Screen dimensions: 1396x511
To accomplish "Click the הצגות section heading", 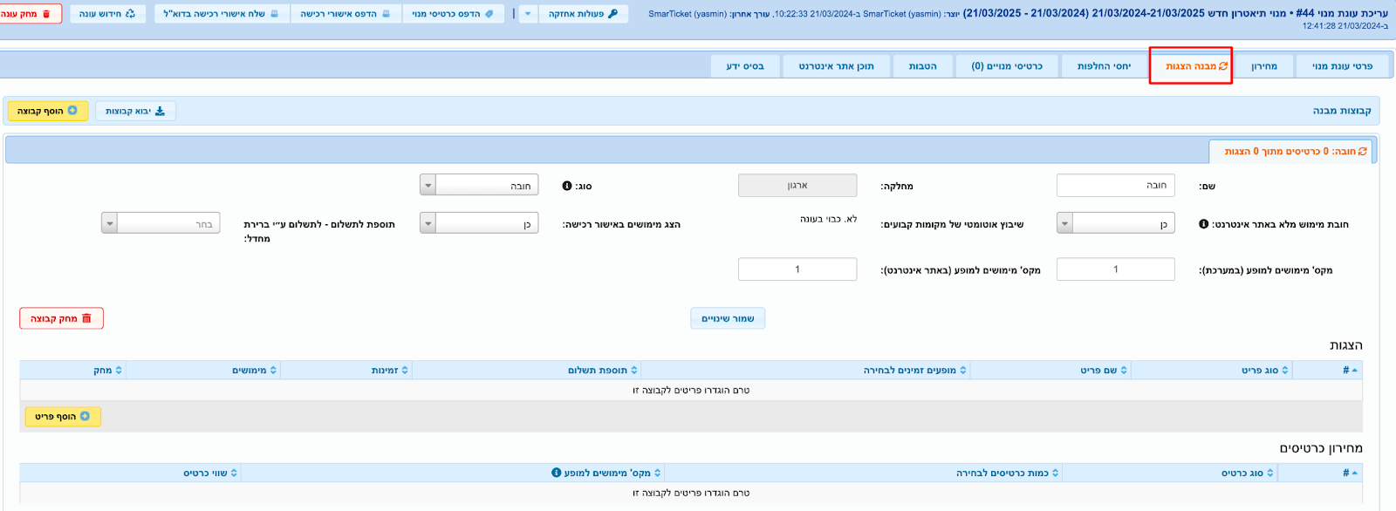I will point(1345,345).
